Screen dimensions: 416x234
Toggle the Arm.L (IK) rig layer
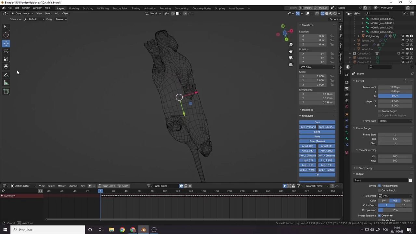click(307, 146)
